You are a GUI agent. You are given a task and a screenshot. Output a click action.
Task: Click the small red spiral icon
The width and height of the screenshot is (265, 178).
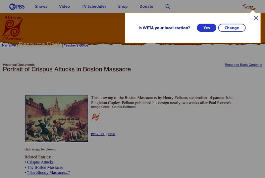click(x=95, y=117)
